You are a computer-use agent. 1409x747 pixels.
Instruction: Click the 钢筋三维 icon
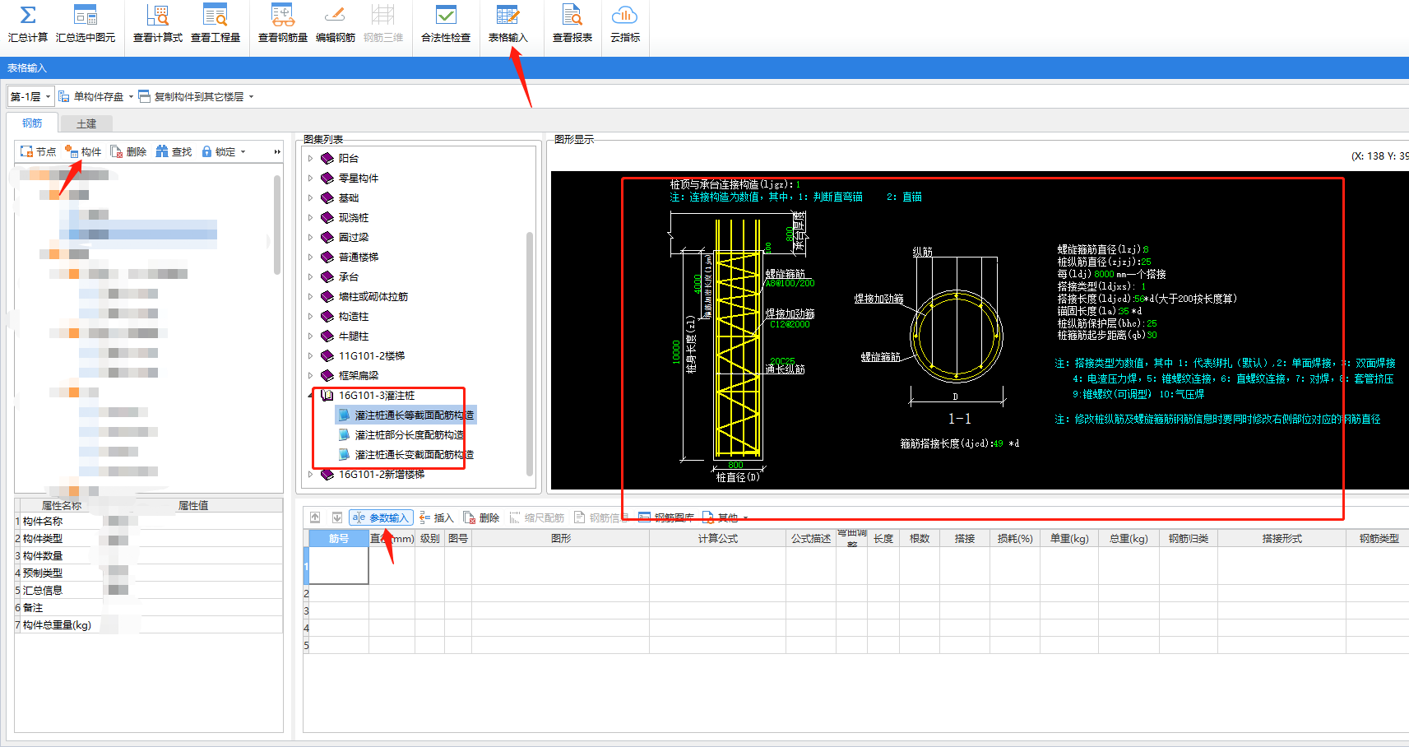click(383, 16)
